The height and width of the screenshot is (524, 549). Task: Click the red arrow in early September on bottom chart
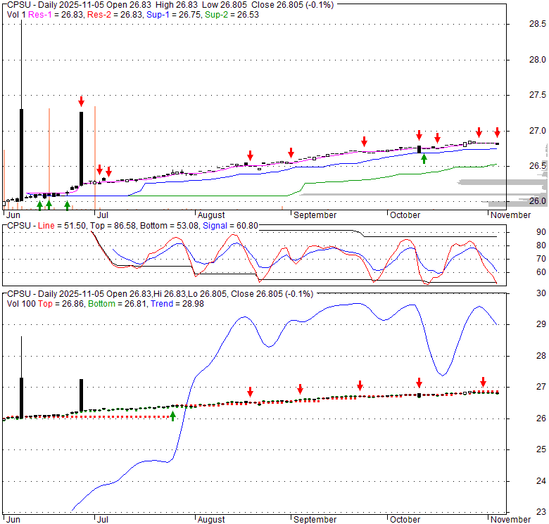point(300,389)
